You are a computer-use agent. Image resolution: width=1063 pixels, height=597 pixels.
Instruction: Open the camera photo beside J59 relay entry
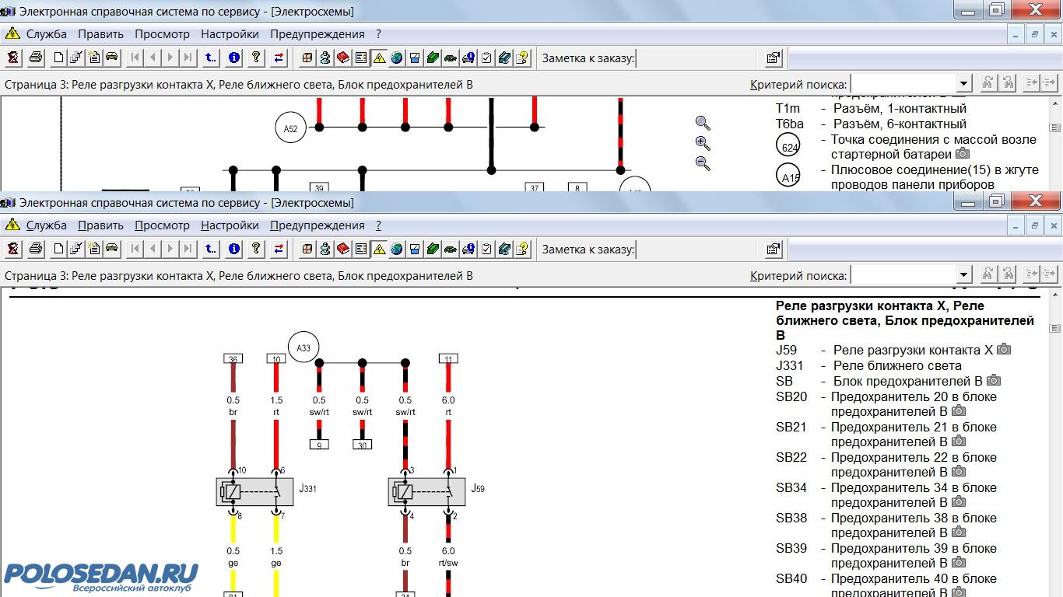click(x=1004, y=350)
